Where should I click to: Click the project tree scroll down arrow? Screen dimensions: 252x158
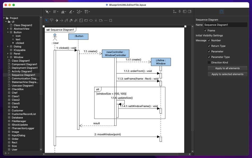[x=41, y=149]
